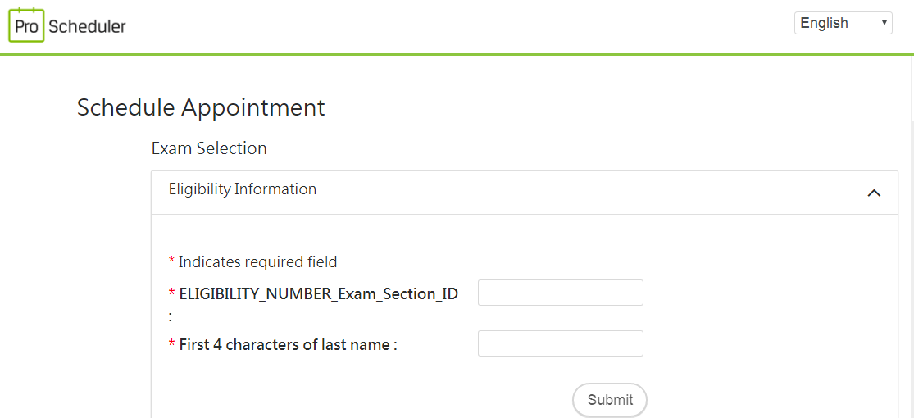The width and height of the screenshot is (914, 418).
Task: Focus the ELIGIBILITY_NUMBER_Exam_Section_ID input box
Action: [560, 293]
